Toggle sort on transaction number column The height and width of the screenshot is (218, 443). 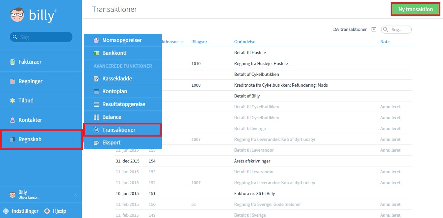(182, 42)
